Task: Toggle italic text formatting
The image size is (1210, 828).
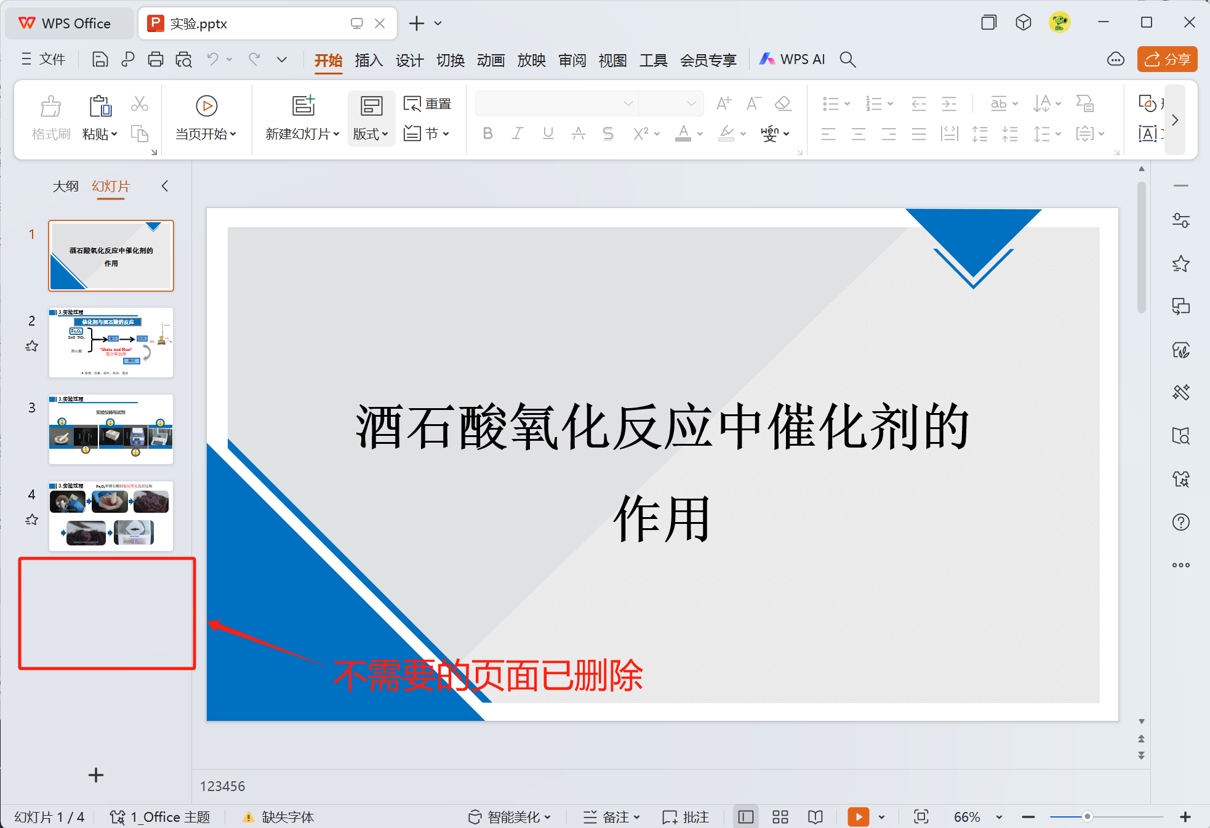Action: click(518, 134)
